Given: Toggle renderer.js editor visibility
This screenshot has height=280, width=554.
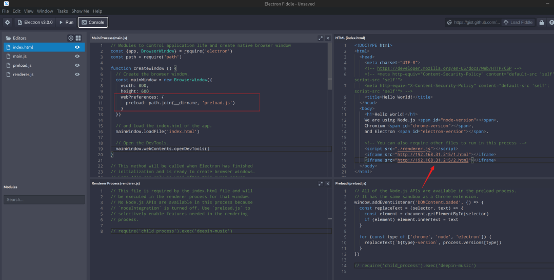Looking at the screenshot, I should 77,74.
